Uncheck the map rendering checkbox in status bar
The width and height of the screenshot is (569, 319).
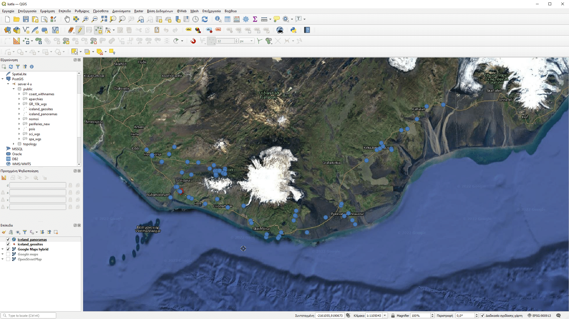point(483,315)
